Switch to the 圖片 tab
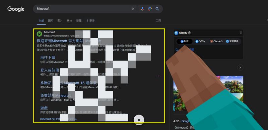The image size is (268, 130). pyautogui.click(x=51, y=20)
